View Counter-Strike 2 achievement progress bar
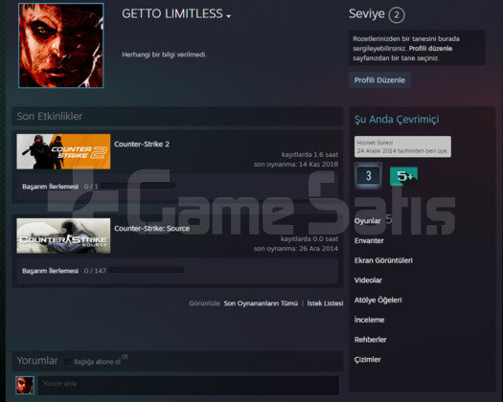503x402 pixels. click(138, 186)
